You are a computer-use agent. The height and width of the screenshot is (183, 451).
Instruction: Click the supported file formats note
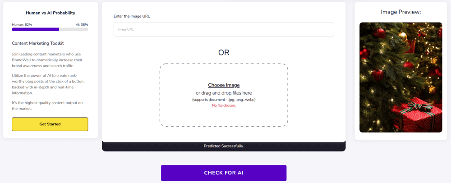(x=224, y=100)
